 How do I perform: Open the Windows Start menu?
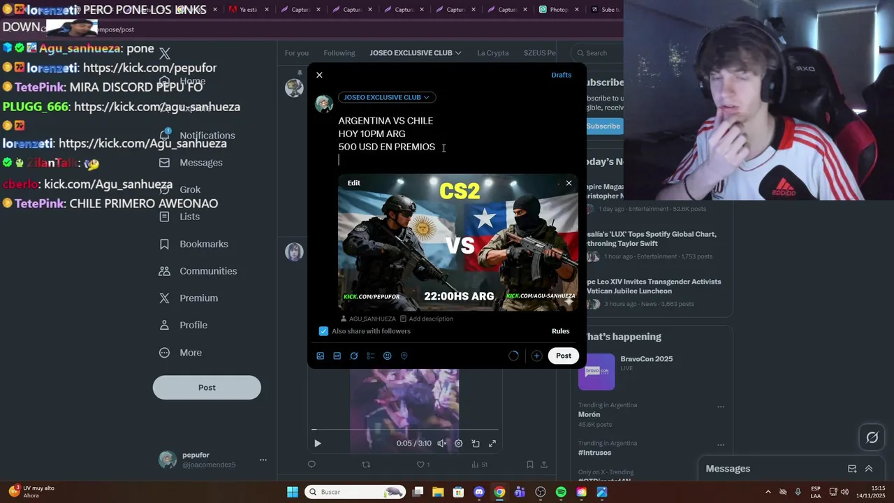(293, 492)
